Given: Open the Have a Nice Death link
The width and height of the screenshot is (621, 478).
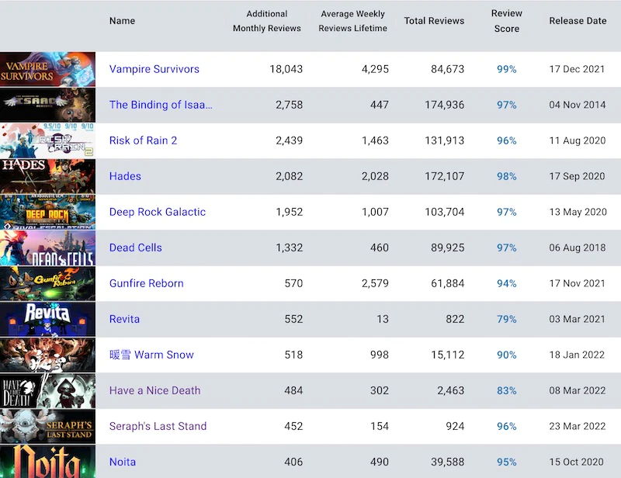Looking at the screenshot, I should 154,390.
